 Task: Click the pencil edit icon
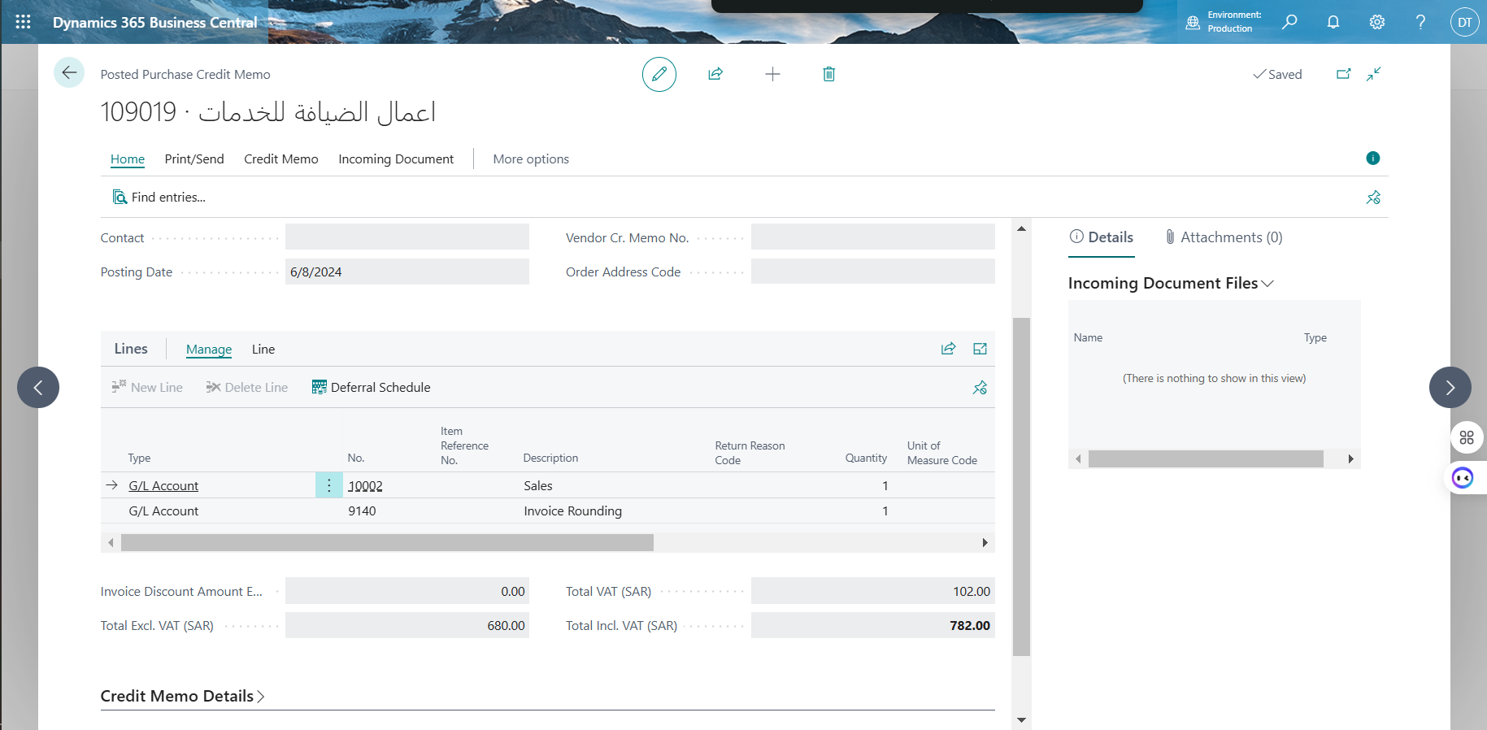(659, 74)
